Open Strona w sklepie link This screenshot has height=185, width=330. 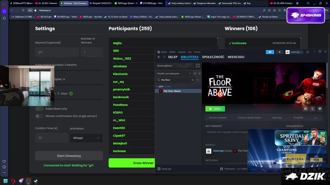pos(218,118)
